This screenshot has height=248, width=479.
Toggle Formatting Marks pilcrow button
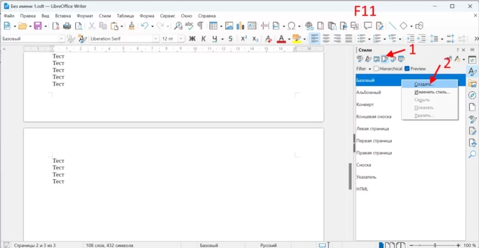[200, 26]
